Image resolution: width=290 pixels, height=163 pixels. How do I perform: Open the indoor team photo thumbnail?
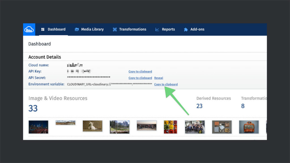(x=195, y=127)
